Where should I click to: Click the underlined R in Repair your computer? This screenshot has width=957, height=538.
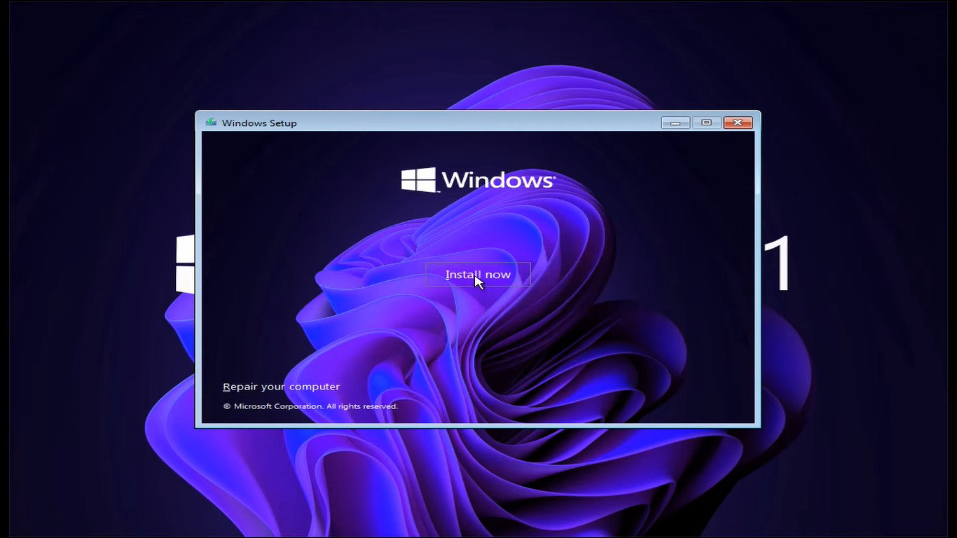click(x=226, y=386)
